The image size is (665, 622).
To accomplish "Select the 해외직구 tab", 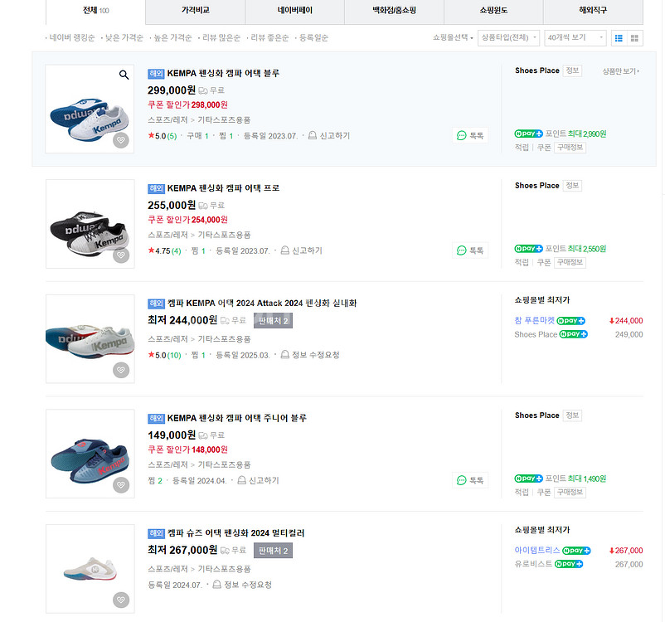I will click(593, 12).
